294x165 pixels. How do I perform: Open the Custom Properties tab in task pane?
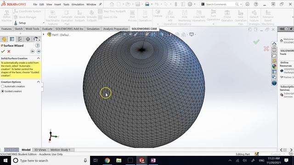coord(274,72)
